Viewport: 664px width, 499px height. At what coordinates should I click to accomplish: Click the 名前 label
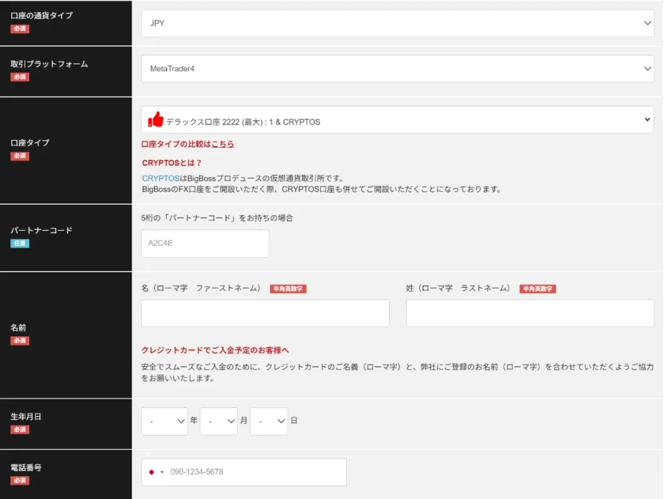18,327
